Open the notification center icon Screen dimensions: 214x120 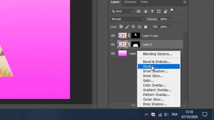(205, 114)
